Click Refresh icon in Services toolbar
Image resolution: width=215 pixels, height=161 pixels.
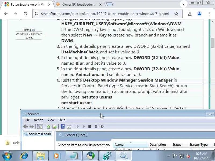[x=48, y=126]
